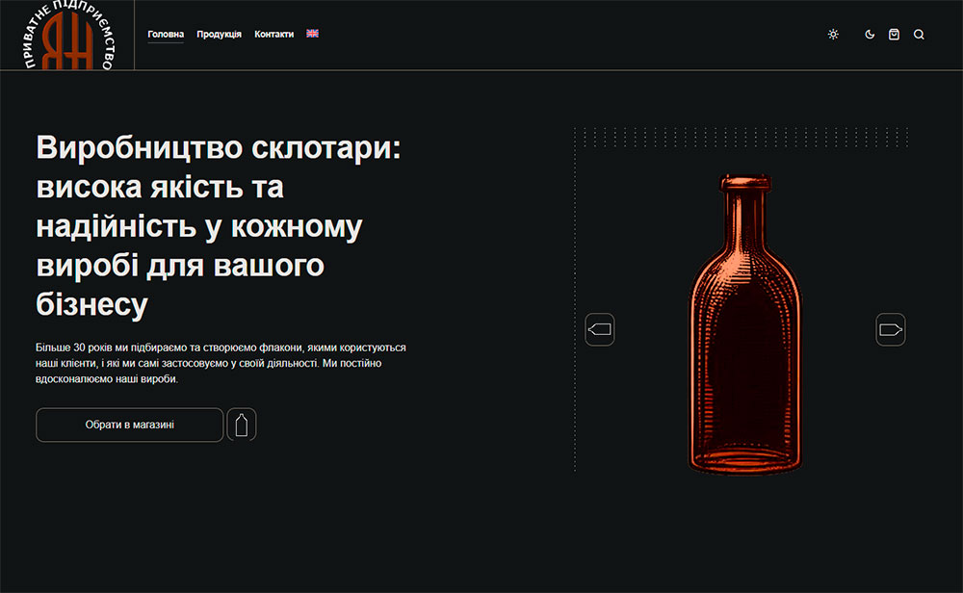Open the Контакти page
The image size is (963, 593).
(x=273, y=35)
